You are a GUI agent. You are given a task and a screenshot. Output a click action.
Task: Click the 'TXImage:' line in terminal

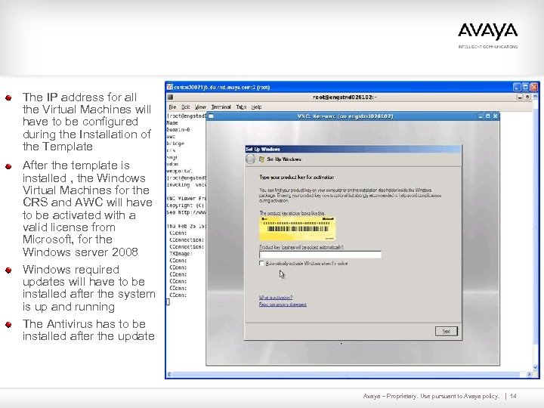click(x=181, y=254)
